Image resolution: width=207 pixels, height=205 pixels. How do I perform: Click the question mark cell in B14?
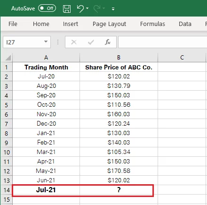tap(119, 190)
